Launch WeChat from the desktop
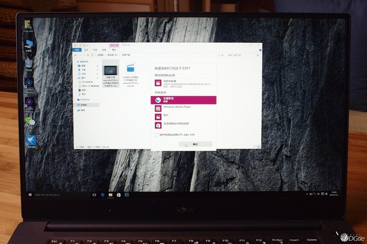The image size is (367, 244). coord(30,122)
